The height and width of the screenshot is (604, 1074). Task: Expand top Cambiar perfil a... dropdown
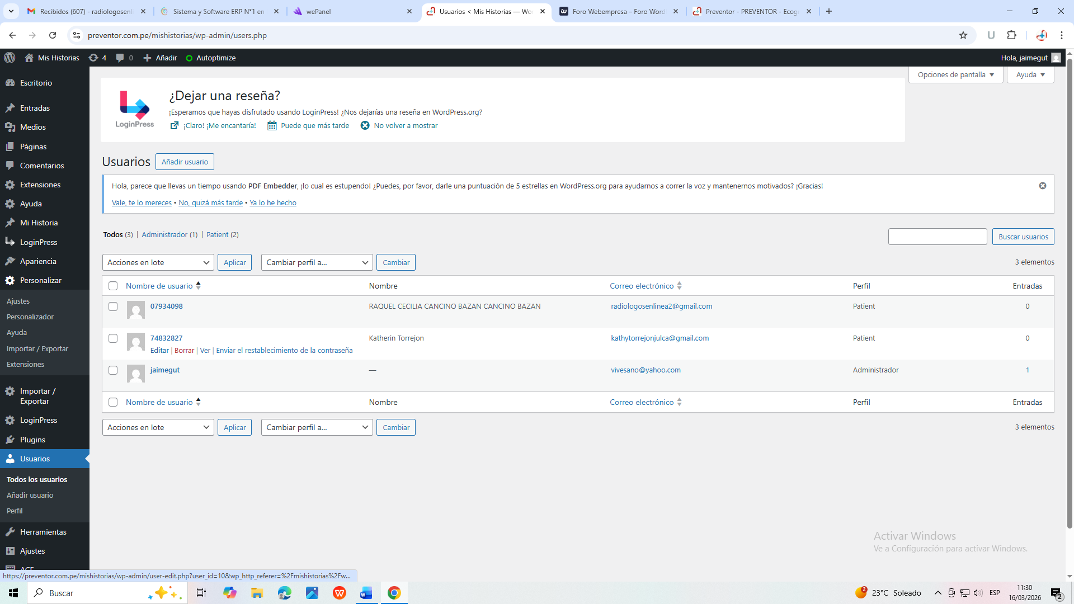tap(317, 262)
